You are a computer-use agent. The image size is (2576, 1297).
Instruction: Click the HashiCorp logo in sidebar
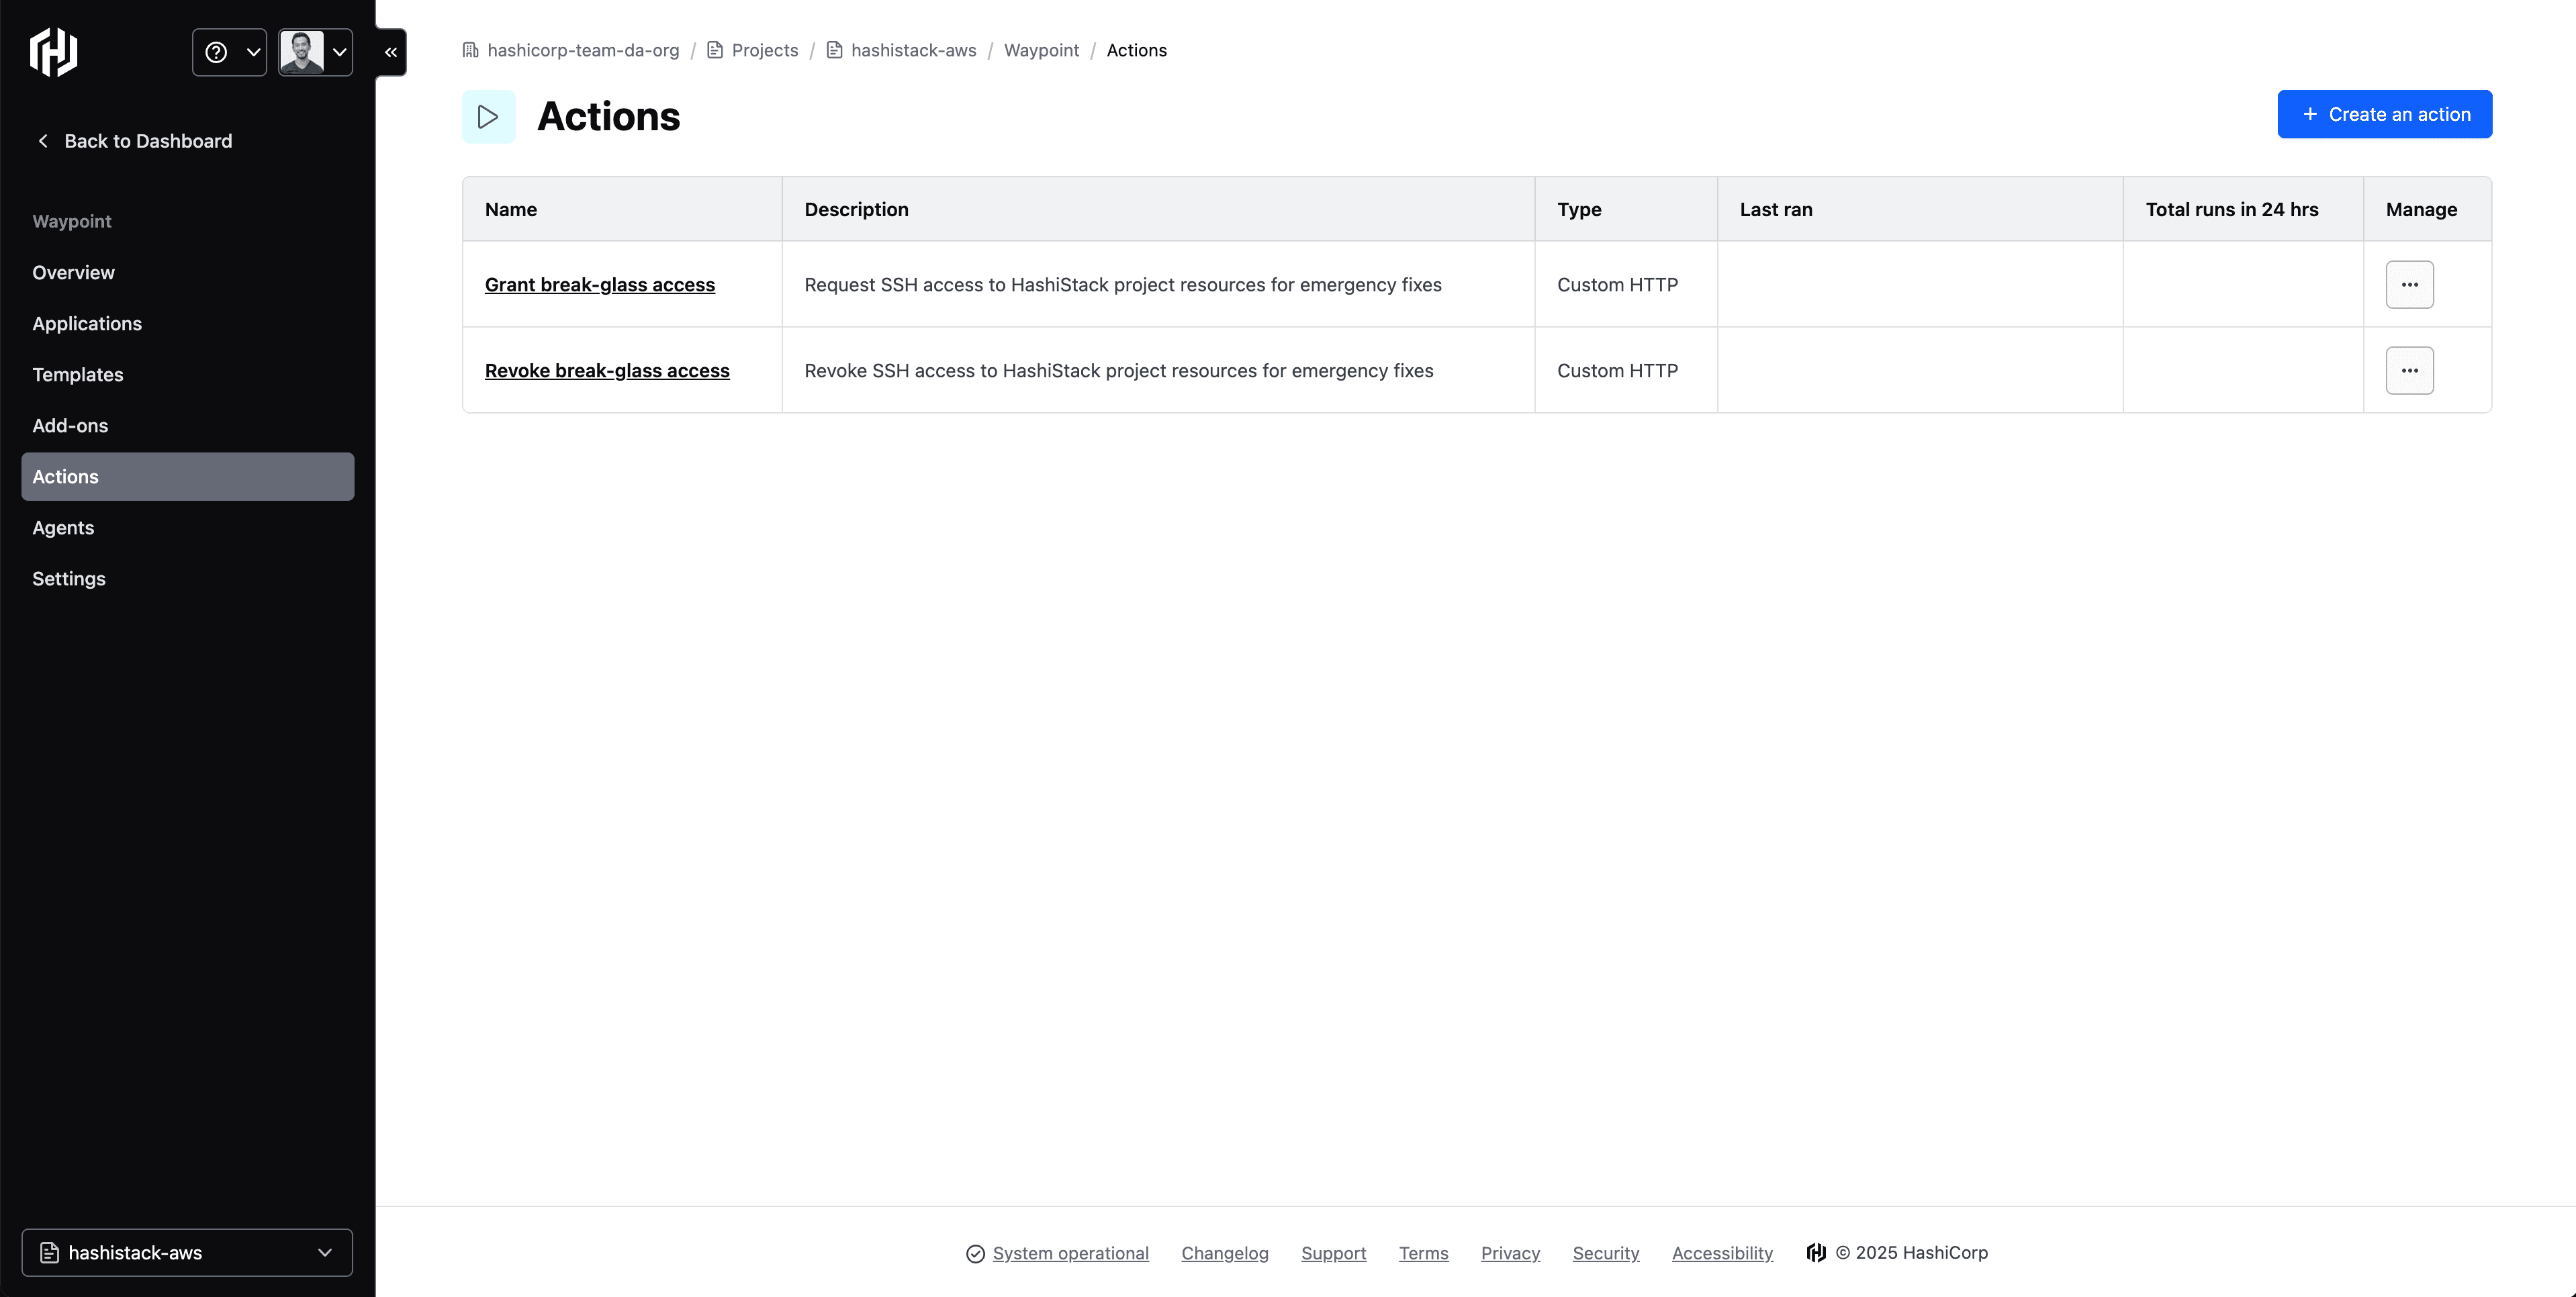pos(53,52)
